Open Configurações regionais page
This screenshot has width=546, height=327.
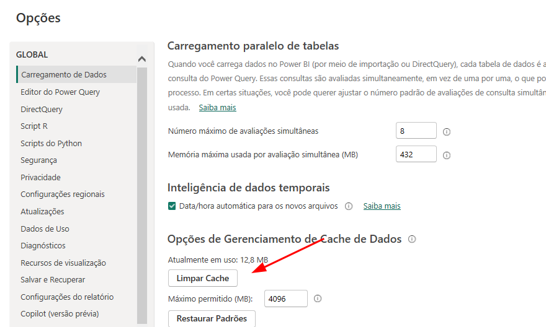[x=63, y=194]
